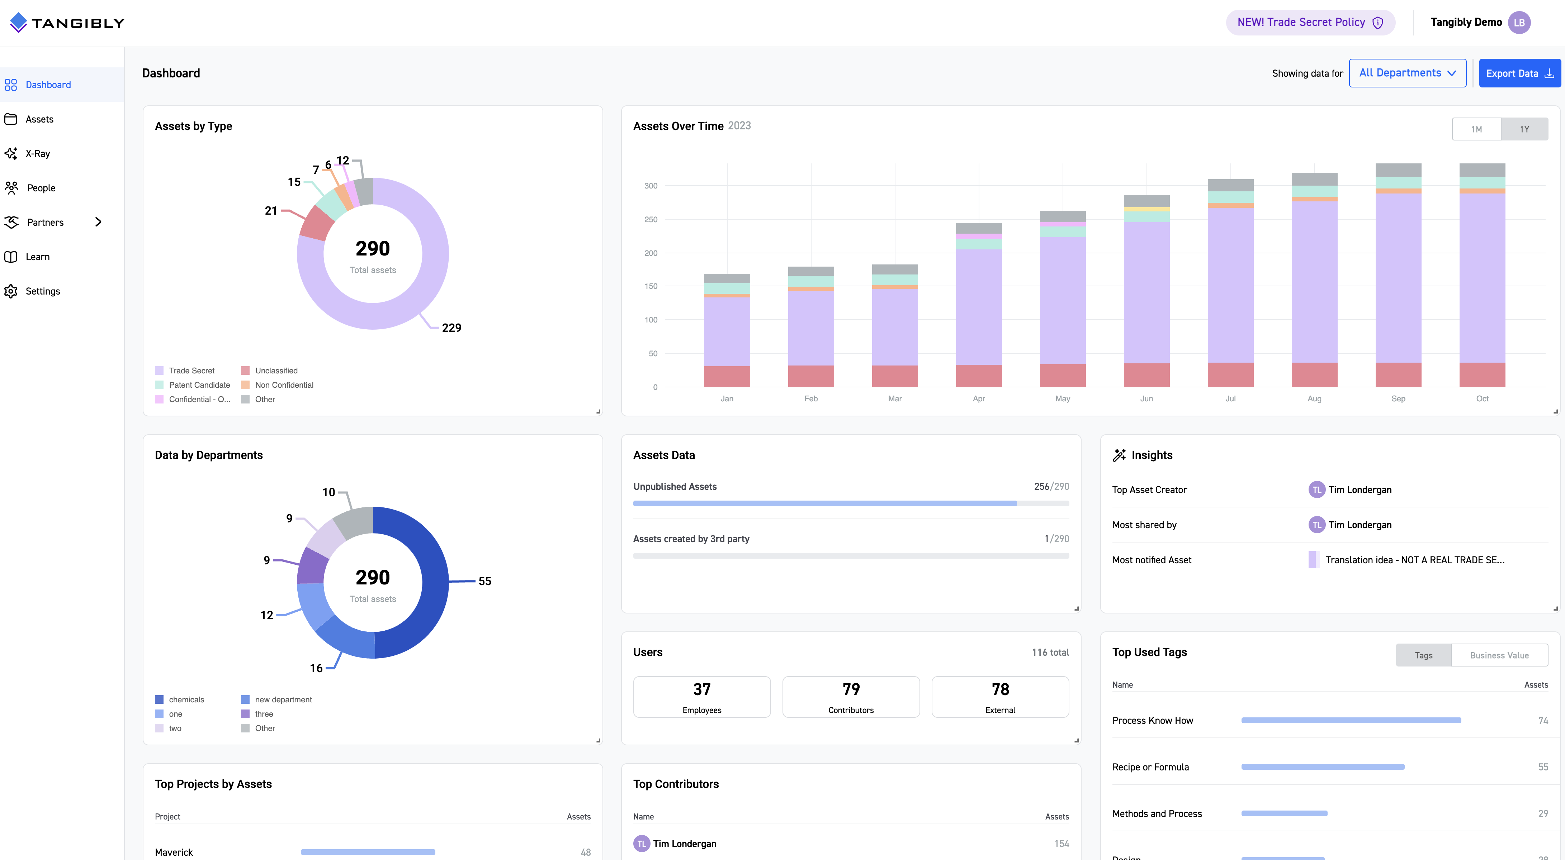Select Dashboard in the sidebar
Screen dimensions: 1565x860
click(62, 85)
